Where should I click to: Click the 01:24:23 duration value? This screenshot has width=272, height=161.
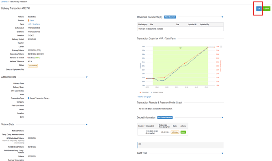click(x=31, y=36)
